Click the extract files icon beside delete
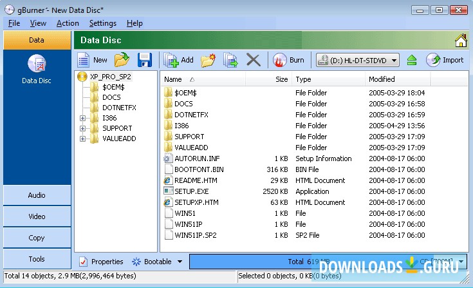The width and height of the screenshot is (473, 288). [230, 60]
